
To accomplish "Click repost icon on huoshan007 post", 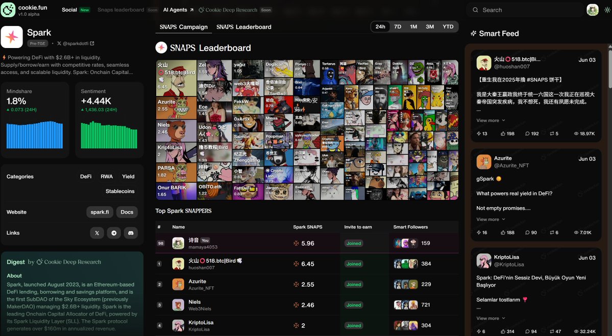I will pyautogui.click(x=552, y=133).
